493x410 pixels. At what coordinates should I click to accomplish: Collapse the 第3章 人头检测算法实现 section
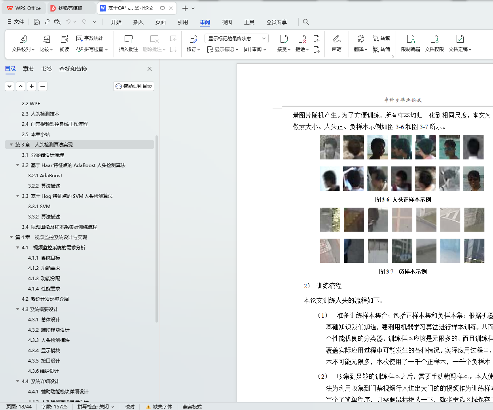[x=11, y=144]
